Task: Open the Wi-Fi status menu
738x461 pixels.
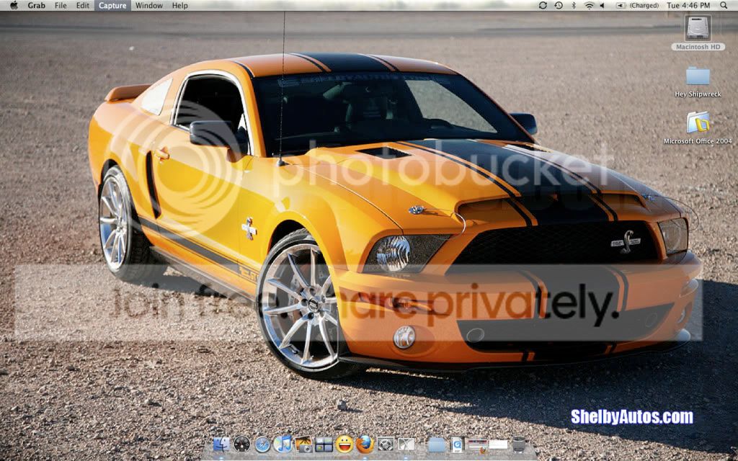Action: [589, 6]
